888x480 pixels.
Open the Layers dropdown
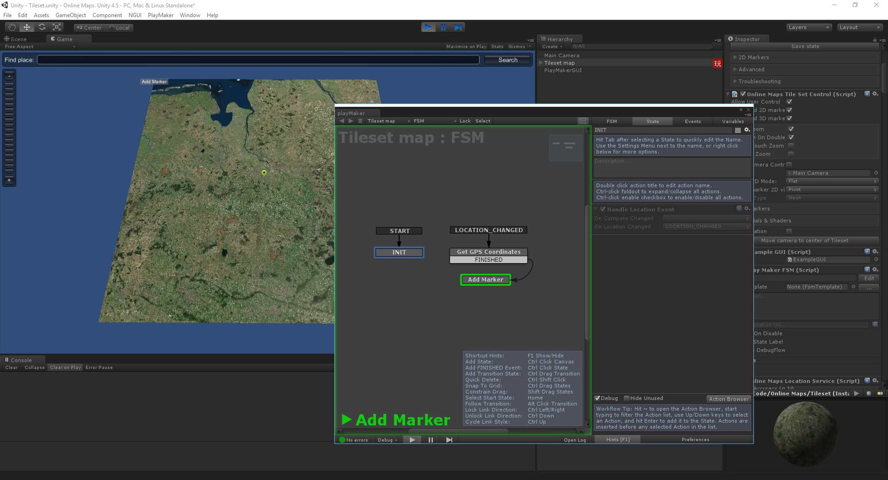point(809,27)
